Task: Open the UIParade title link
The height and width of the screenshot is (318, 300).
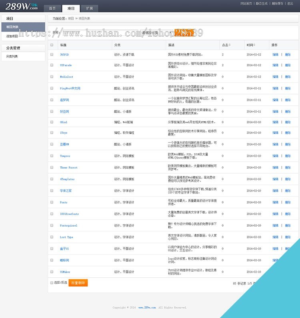Action: click(66, 65)
